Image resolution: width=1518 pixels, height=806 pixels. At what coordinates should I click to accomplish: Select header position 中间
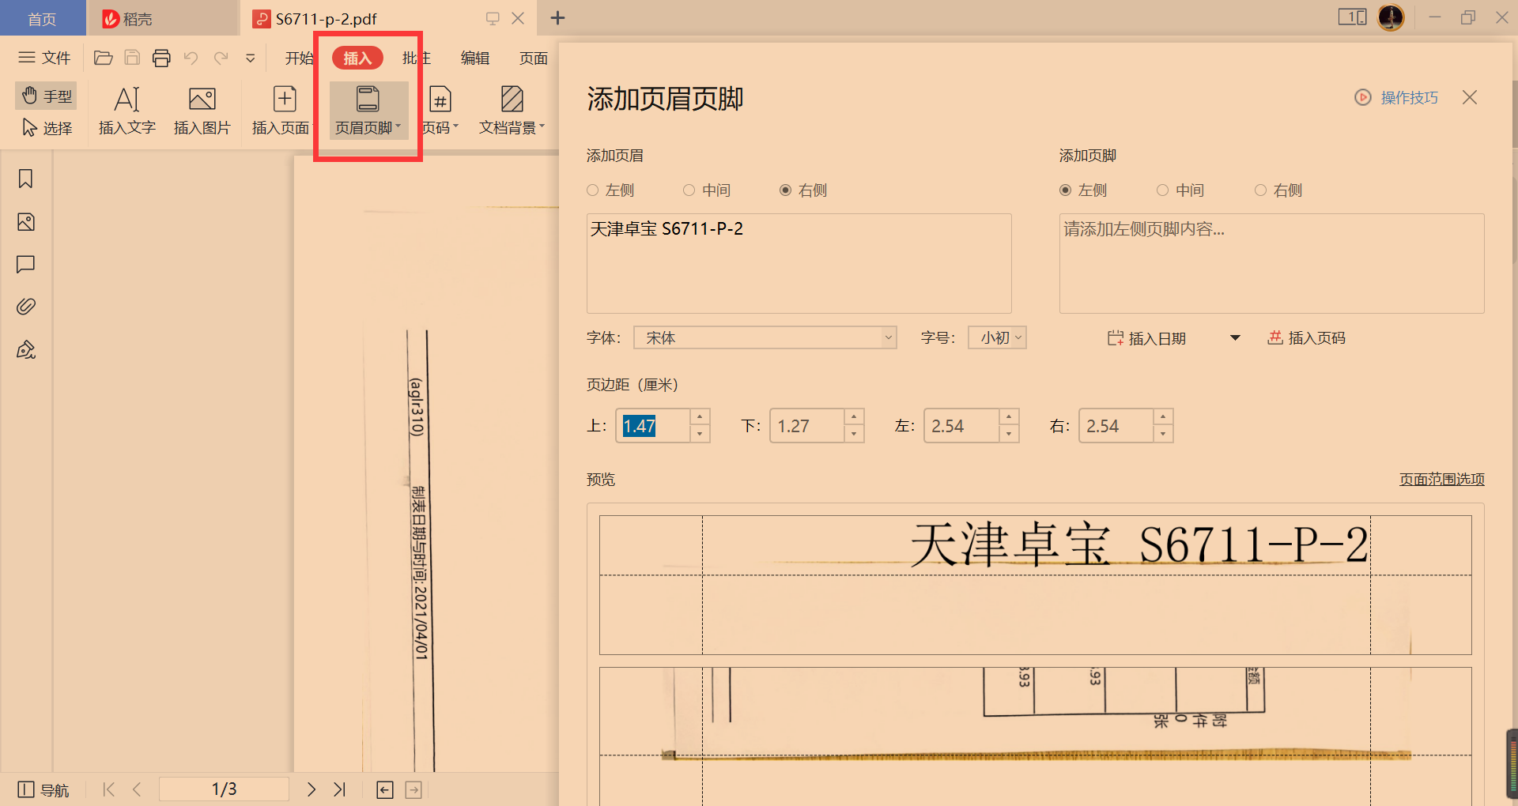(x=707, y=190)
